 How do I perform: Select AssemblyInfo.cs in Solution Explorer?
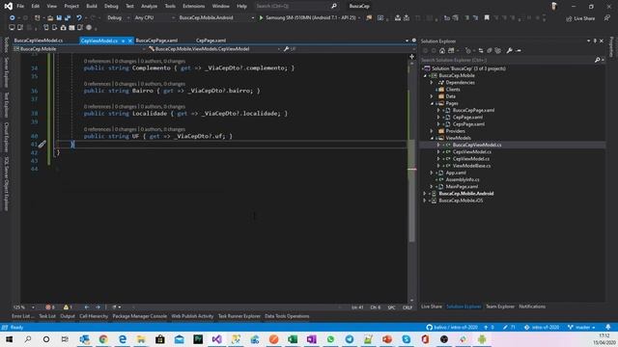point(463,180)
